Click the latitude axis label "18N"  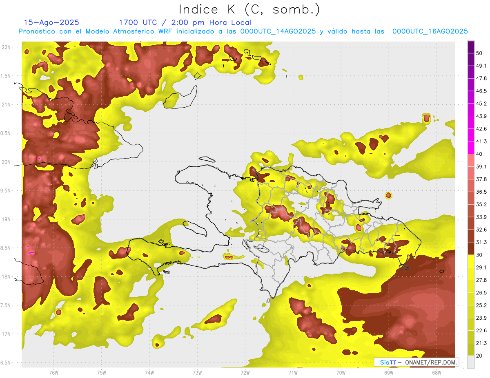(x=6, y=276)
